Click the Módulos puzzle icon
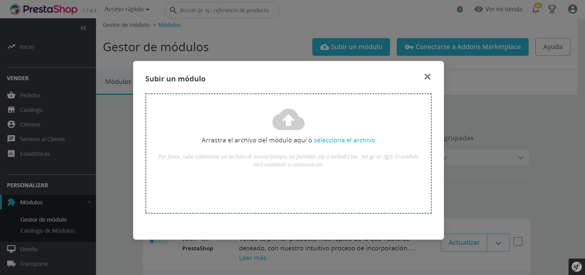Viewport: 585px width, 275px height. click(11, 202)
